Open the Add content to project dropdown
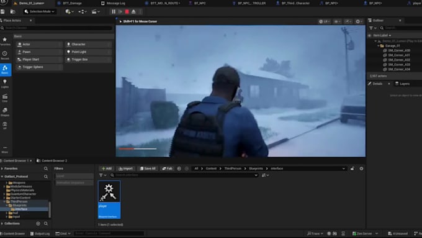 pyautogui.click(x=70, y=12)
